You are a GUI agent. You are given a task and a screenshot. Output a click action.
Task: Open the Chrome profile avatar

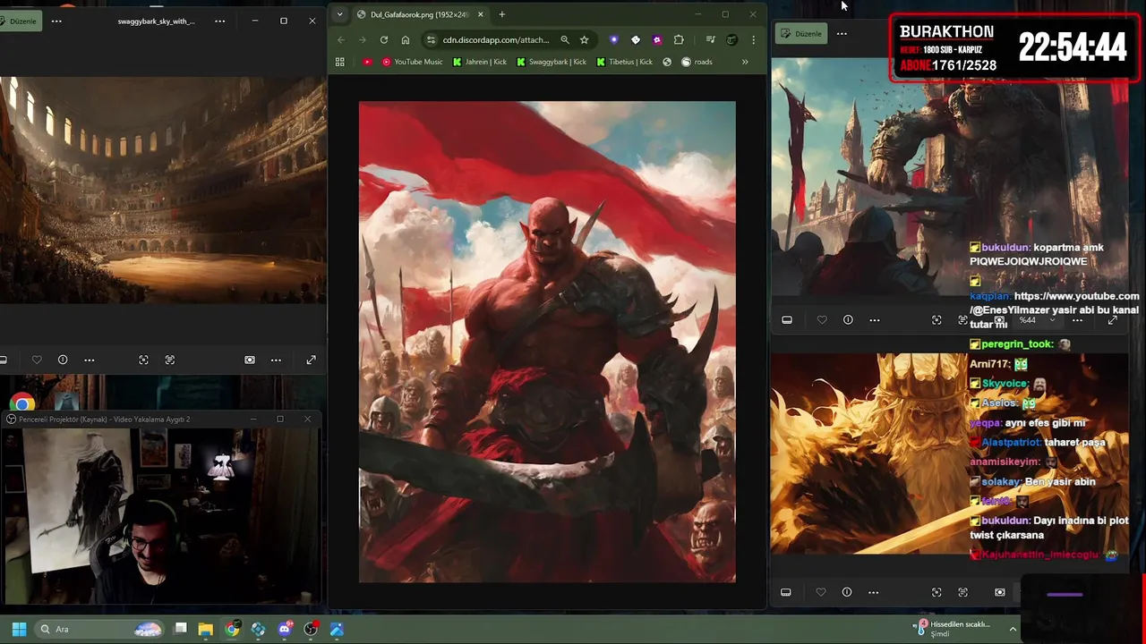point(731,39)
